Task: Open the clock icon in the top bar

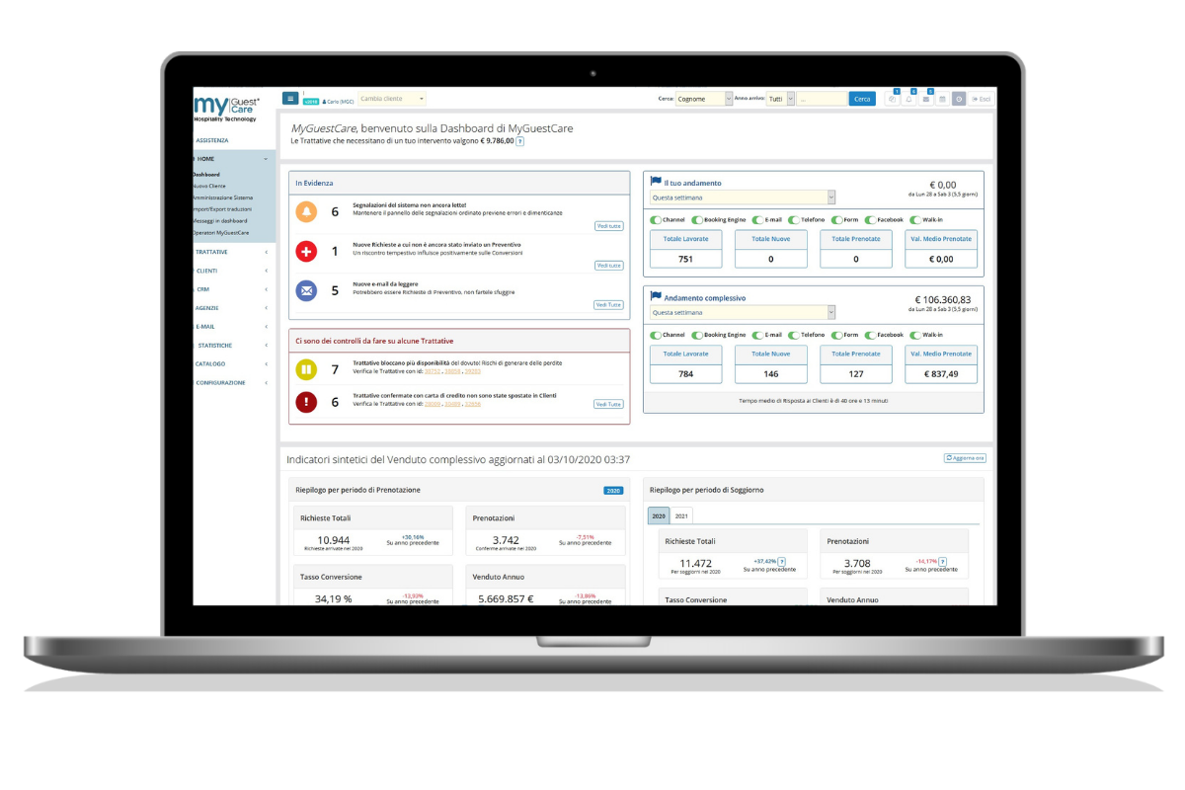Action: (959, 99)
